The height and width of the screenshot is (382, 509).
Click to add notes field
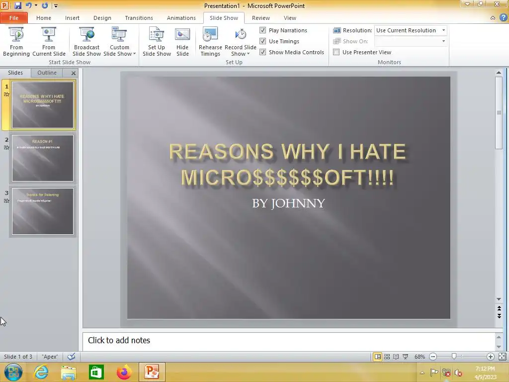coord(289,340)
